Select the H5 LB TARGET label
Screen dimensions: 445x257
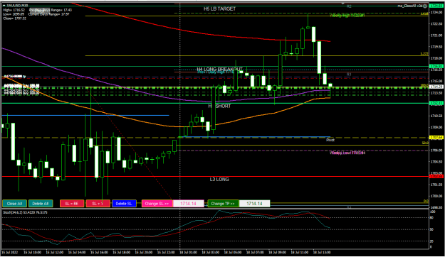[220, 9]
